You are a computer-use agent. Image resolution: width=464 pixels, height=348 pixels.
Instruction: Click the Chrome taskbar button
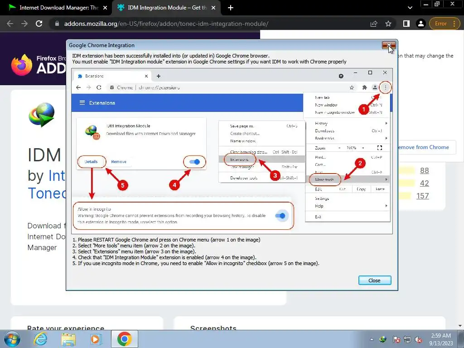(x=125, y=339)
